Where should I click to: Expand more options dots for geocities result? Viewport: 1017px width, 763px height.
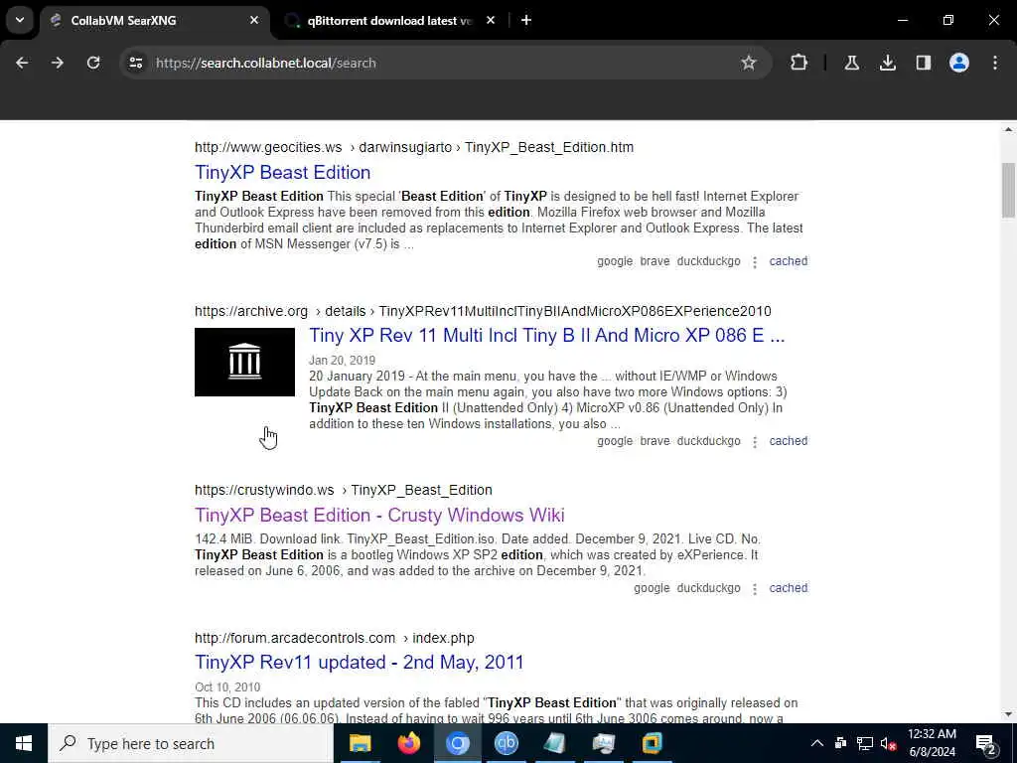point(755,262)
